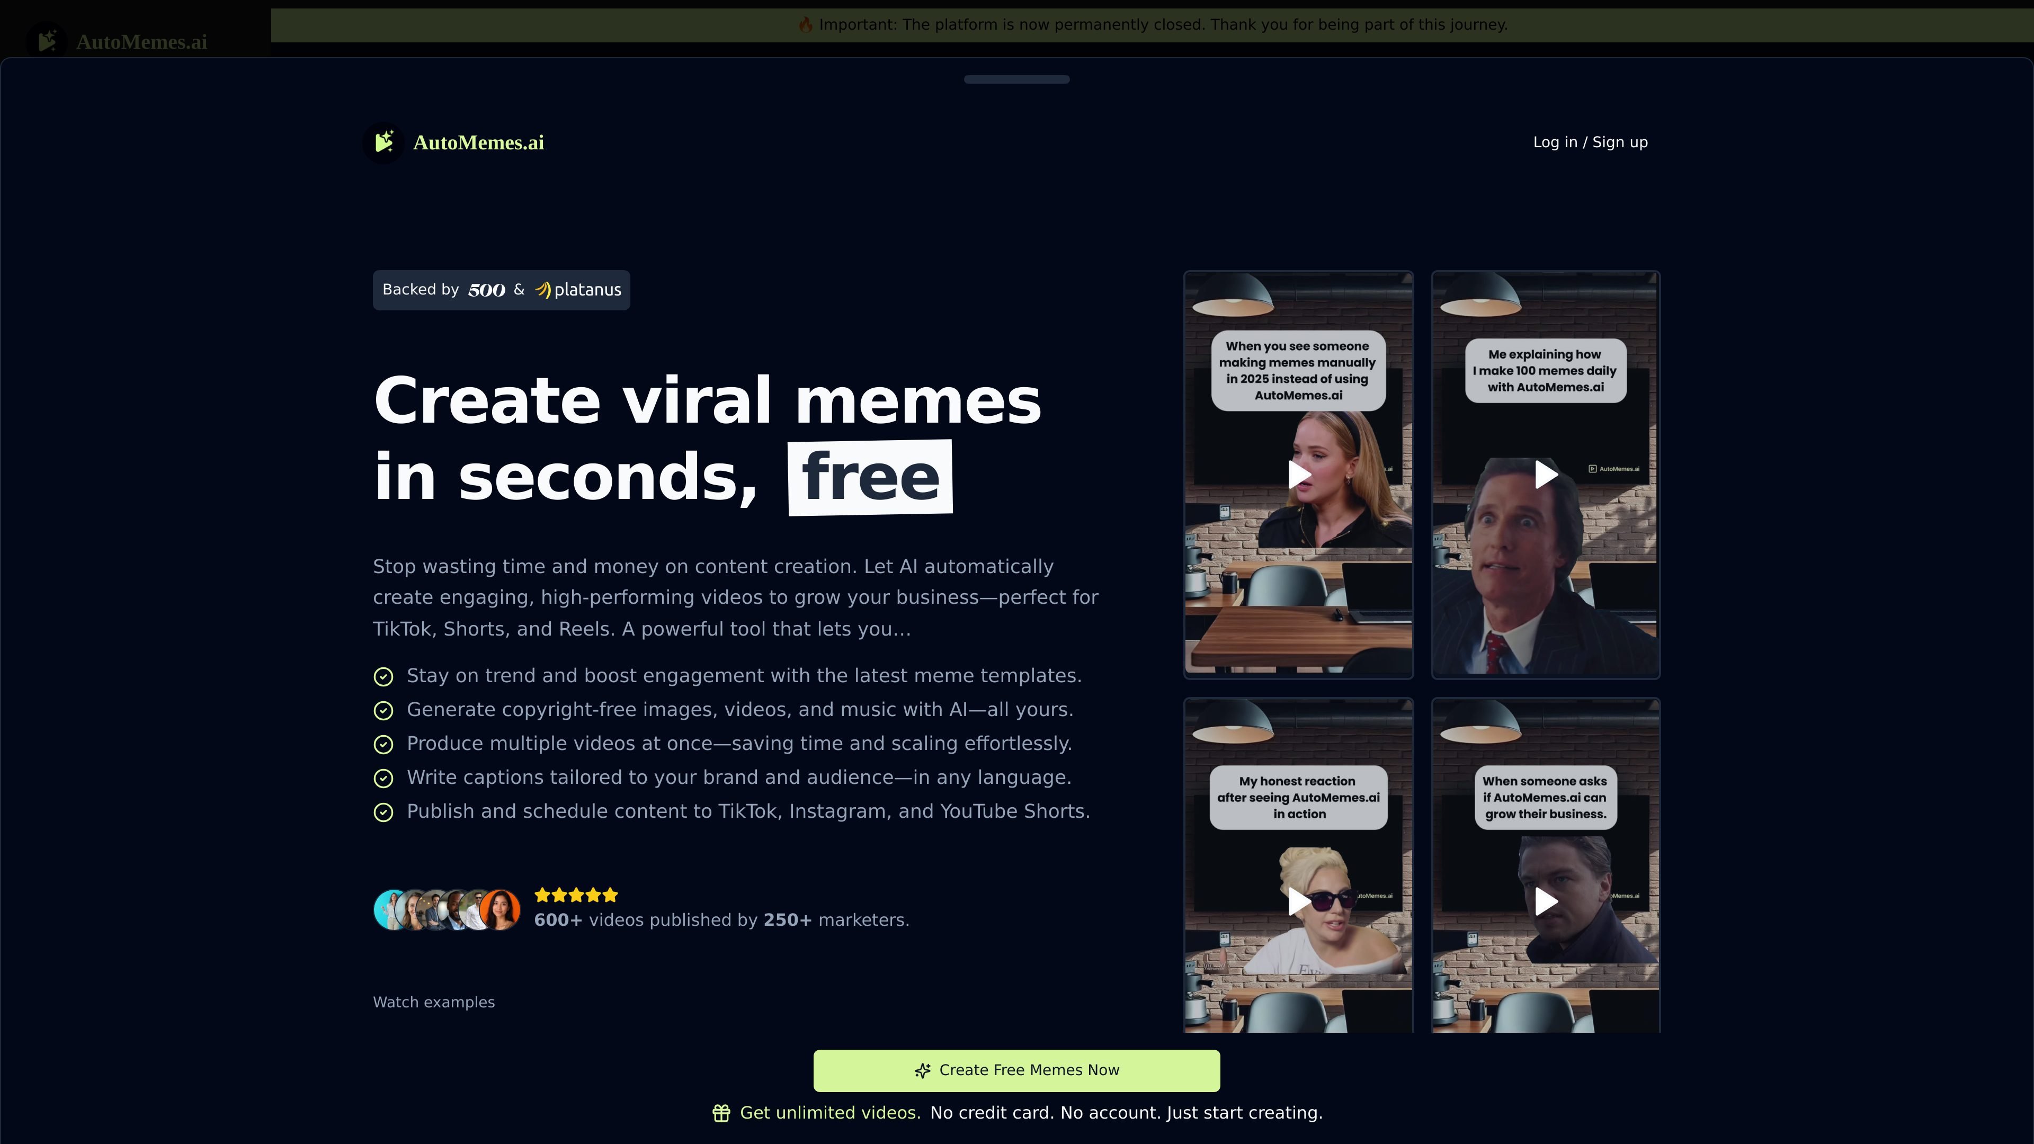Image resolution: width=2034 pixels, height=1144 pixels.
Task: Click the Watch examples link
Action: [434, 1003]
